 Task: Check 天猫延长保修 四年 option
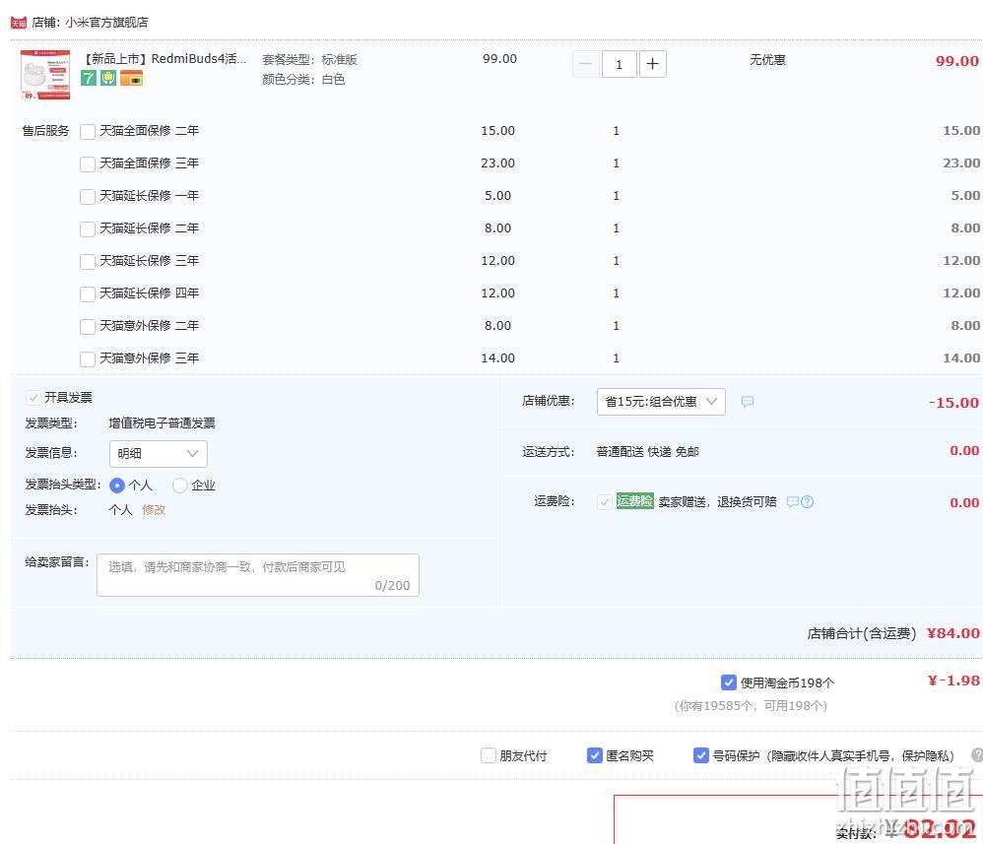pos(88,294)
